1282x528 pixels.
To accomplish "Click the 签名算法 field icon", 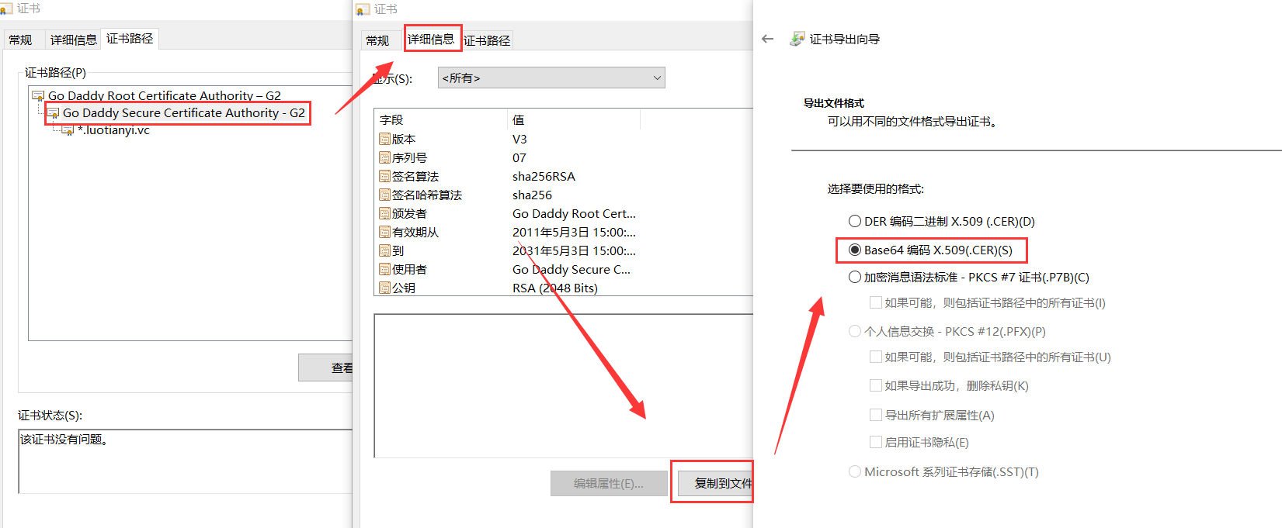I will tap(384, 176).
